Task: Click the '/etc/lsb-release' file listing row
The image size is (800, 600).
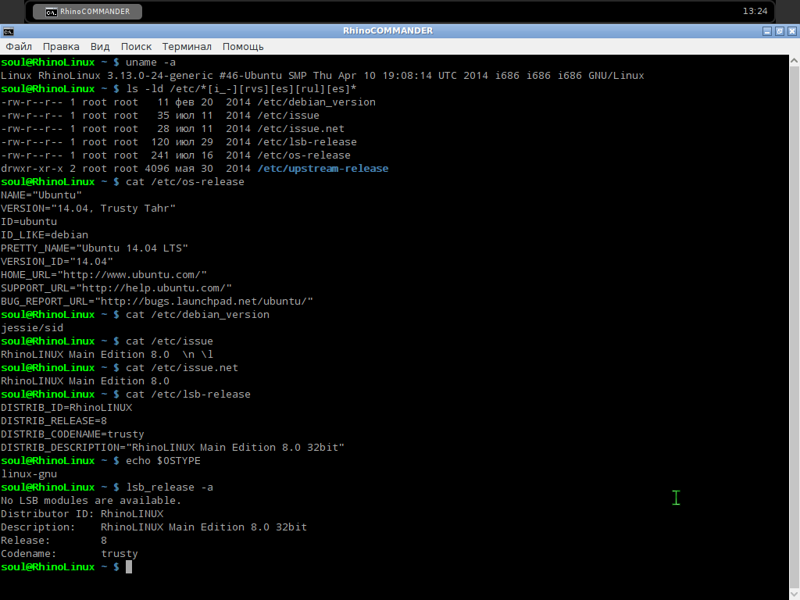Action: (x=179, y=142)
